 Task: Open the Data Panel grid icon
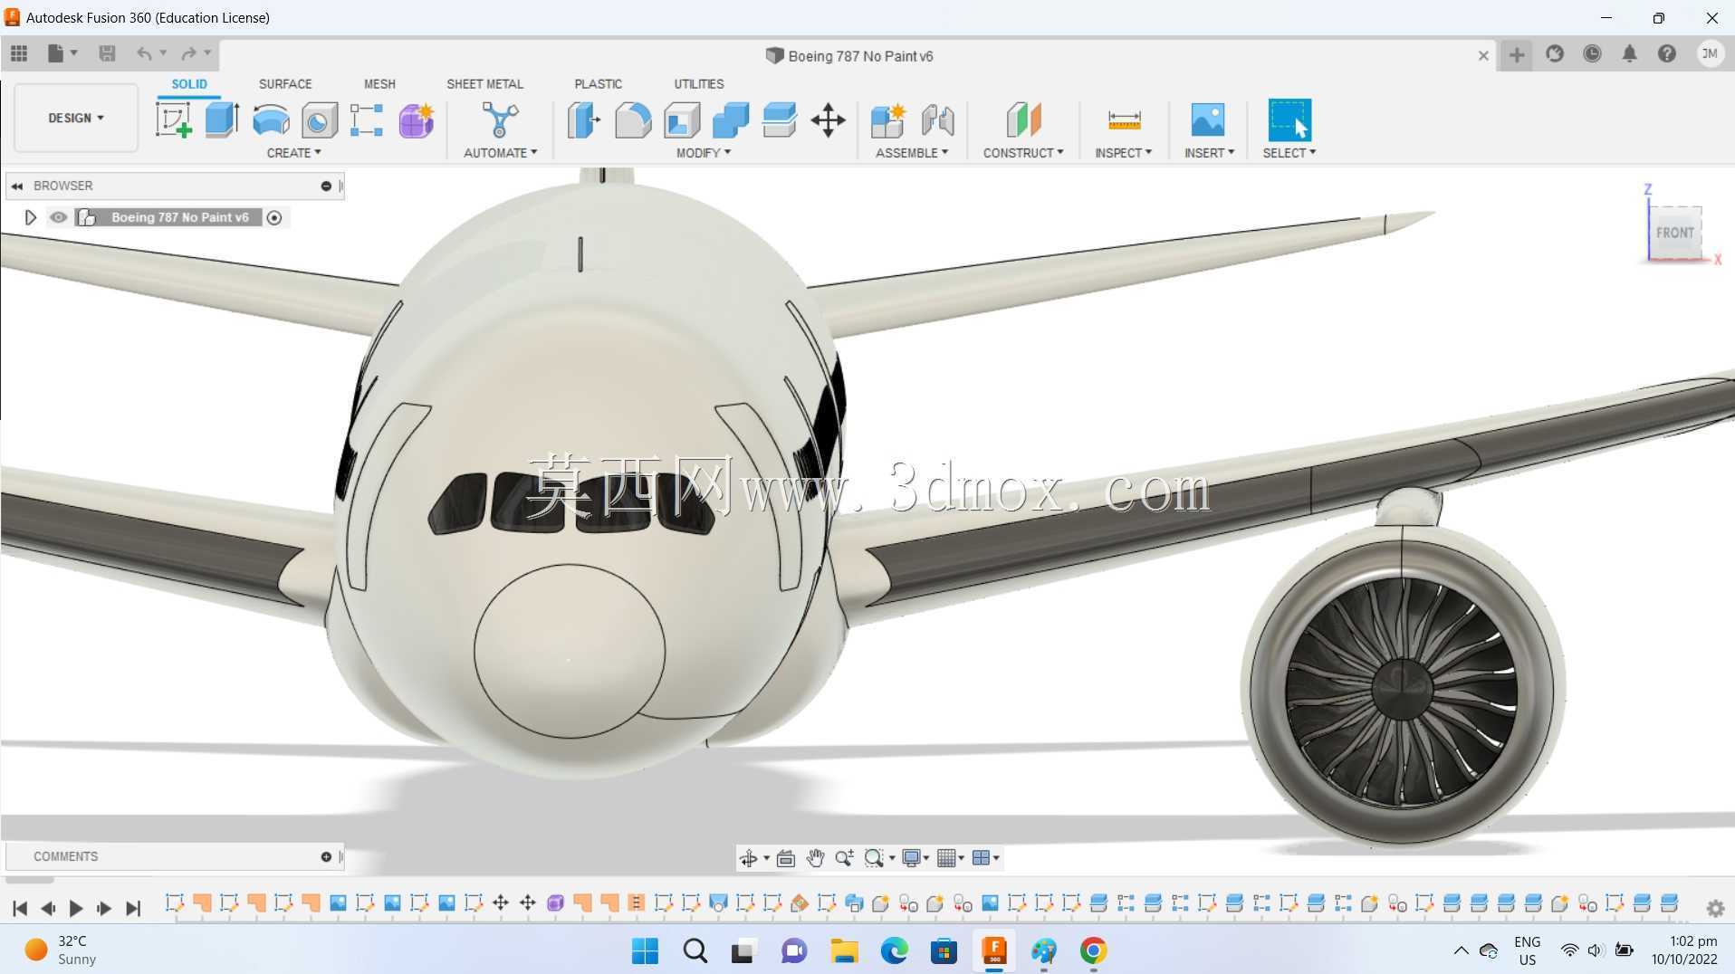tap(19, 54)
